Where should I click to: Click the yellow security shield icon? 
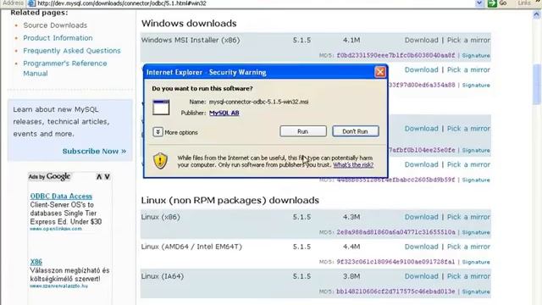click(160, 160)
